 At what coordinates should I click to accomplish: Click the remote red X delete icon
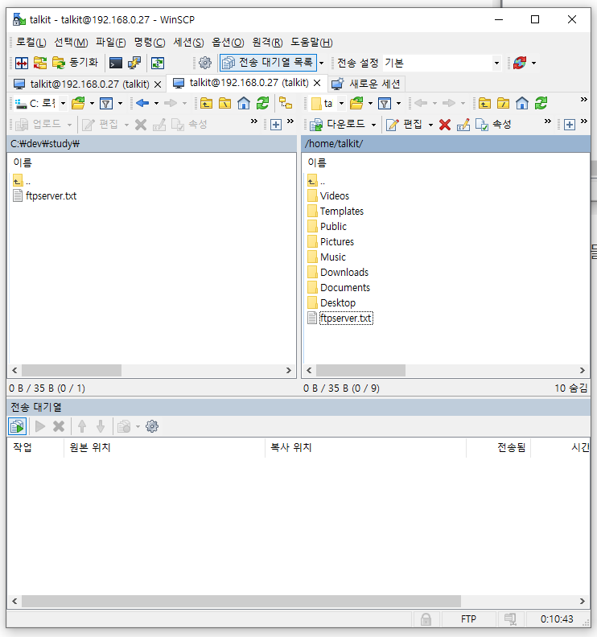(445, 125)
